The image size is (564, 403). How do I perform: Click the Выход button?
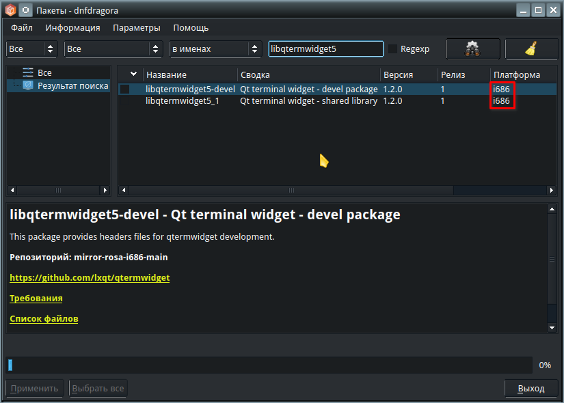coord(531,389)
